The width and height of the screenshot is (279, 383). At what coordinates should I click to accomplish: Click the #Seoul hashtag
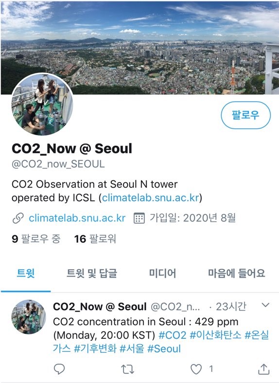pos(164,348)
